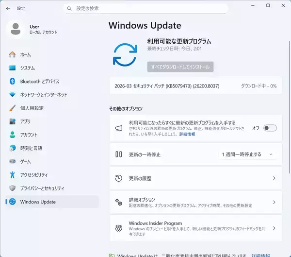Open ネットワークとインターネット section
This screenshot has height=257, width=291.
click(x=52, y=95)
